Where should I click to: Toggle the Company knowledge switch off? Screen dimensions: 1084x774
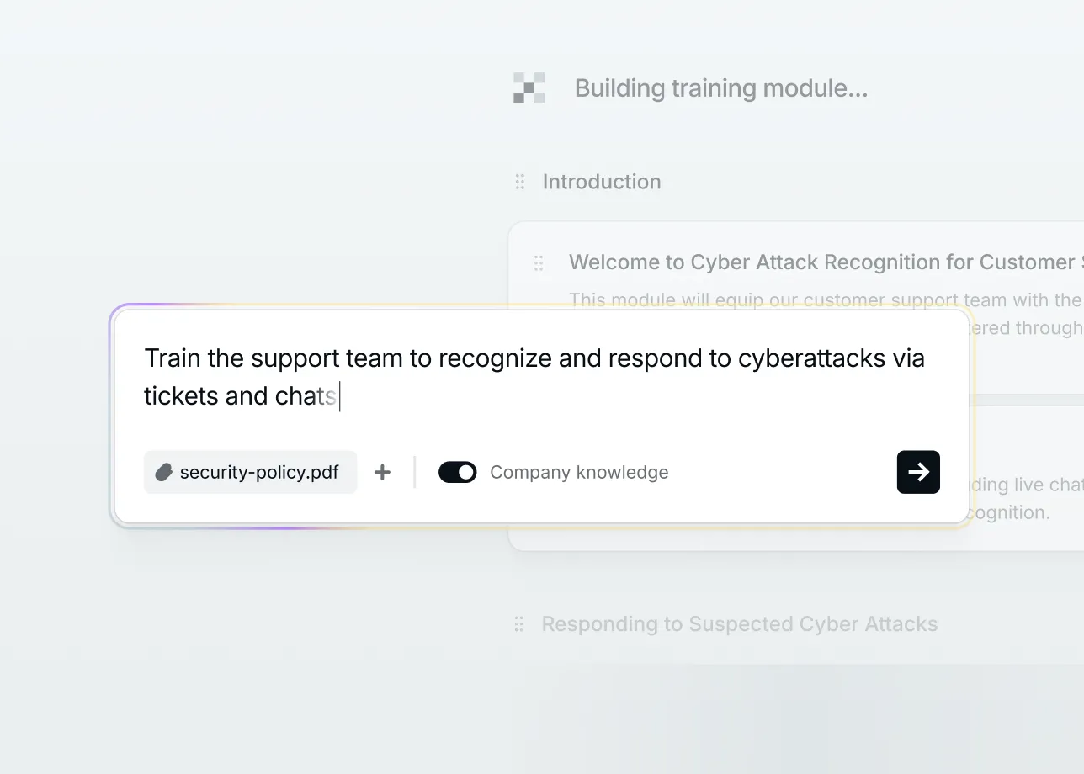coord(458,472)
